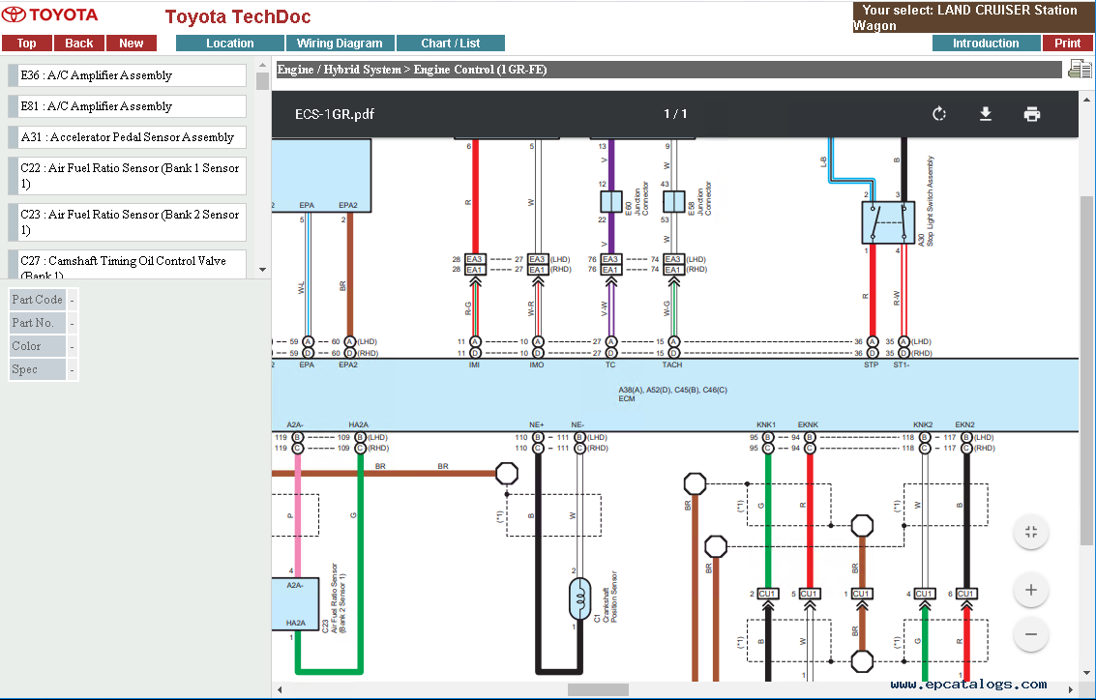
Task: Go Back to the previous page
Action: (x=79, y=44)
